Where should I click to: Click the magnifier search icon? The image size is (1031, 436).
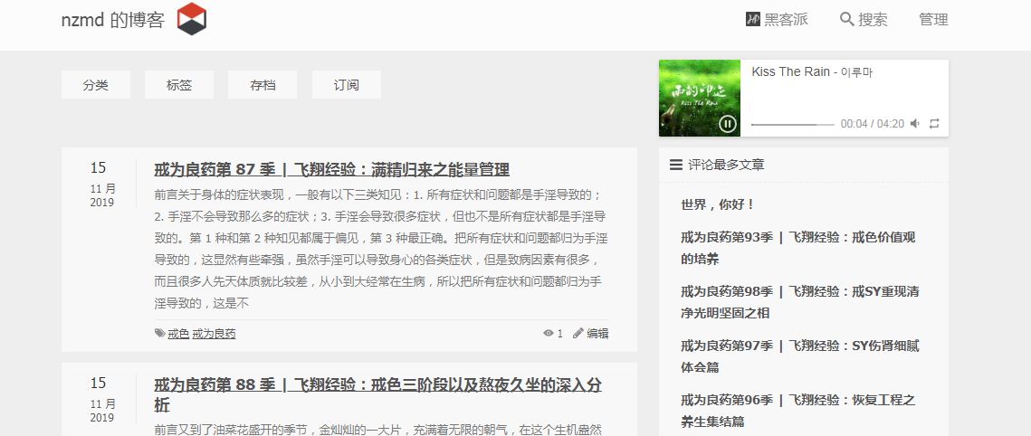click(x=847, y=19)
